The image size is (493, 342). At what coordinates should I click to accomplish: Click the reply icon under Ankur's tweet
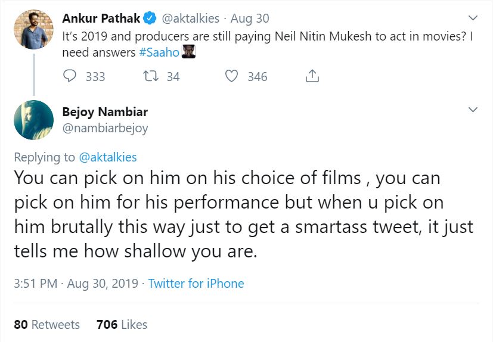click(x=70, y=76)
